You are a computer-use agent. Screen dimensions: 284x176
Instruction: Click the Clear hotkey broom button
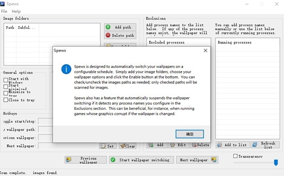pyautogui.click(x=127, y=146)
